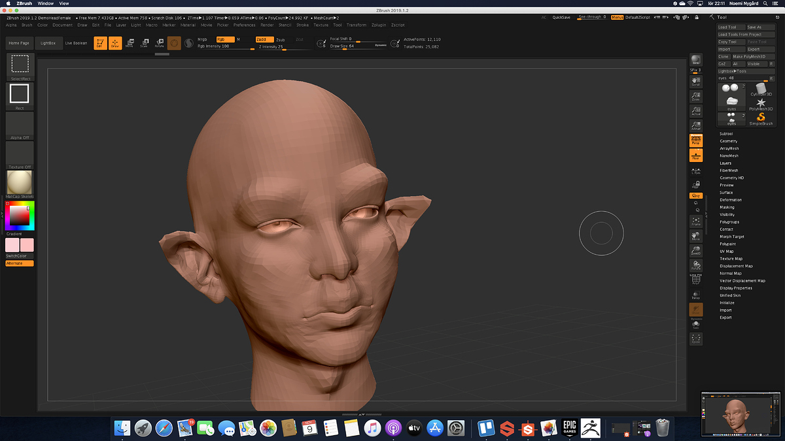The width and height of the screenshot is (785, 441).
Task: Expand the Masking section
Action: pyautogui.click(x=727, y=207)
